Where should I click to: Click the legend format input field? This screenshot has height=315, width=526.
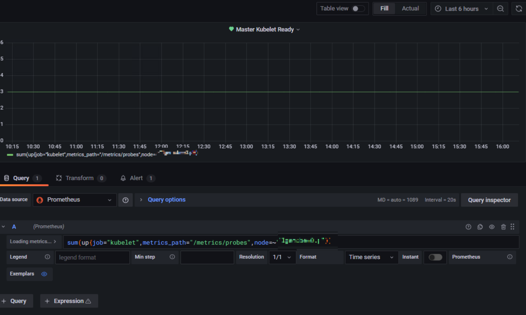[92, 257]
